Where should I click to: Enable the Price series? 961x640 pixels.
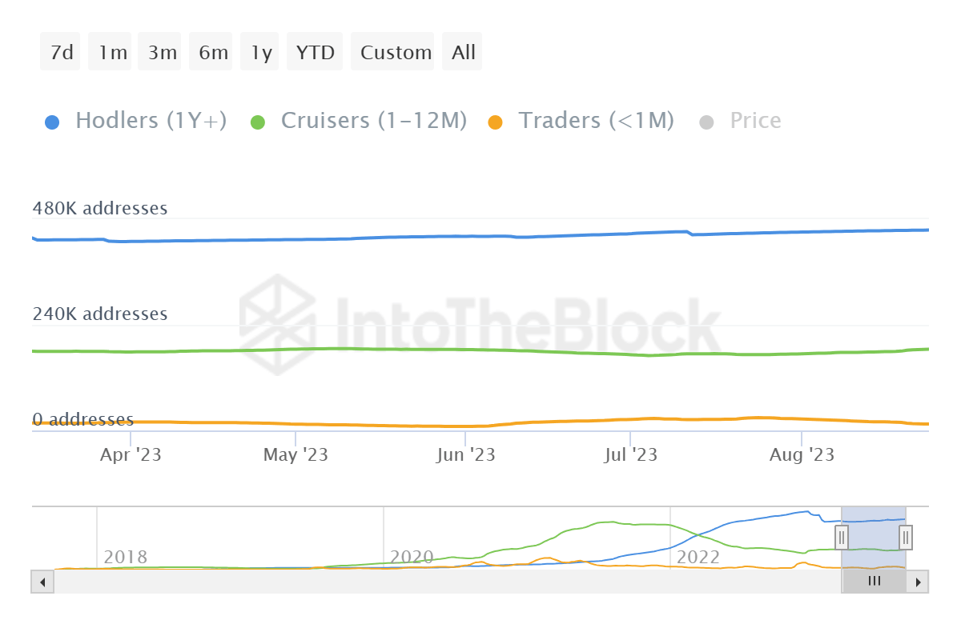pos(754,121)
